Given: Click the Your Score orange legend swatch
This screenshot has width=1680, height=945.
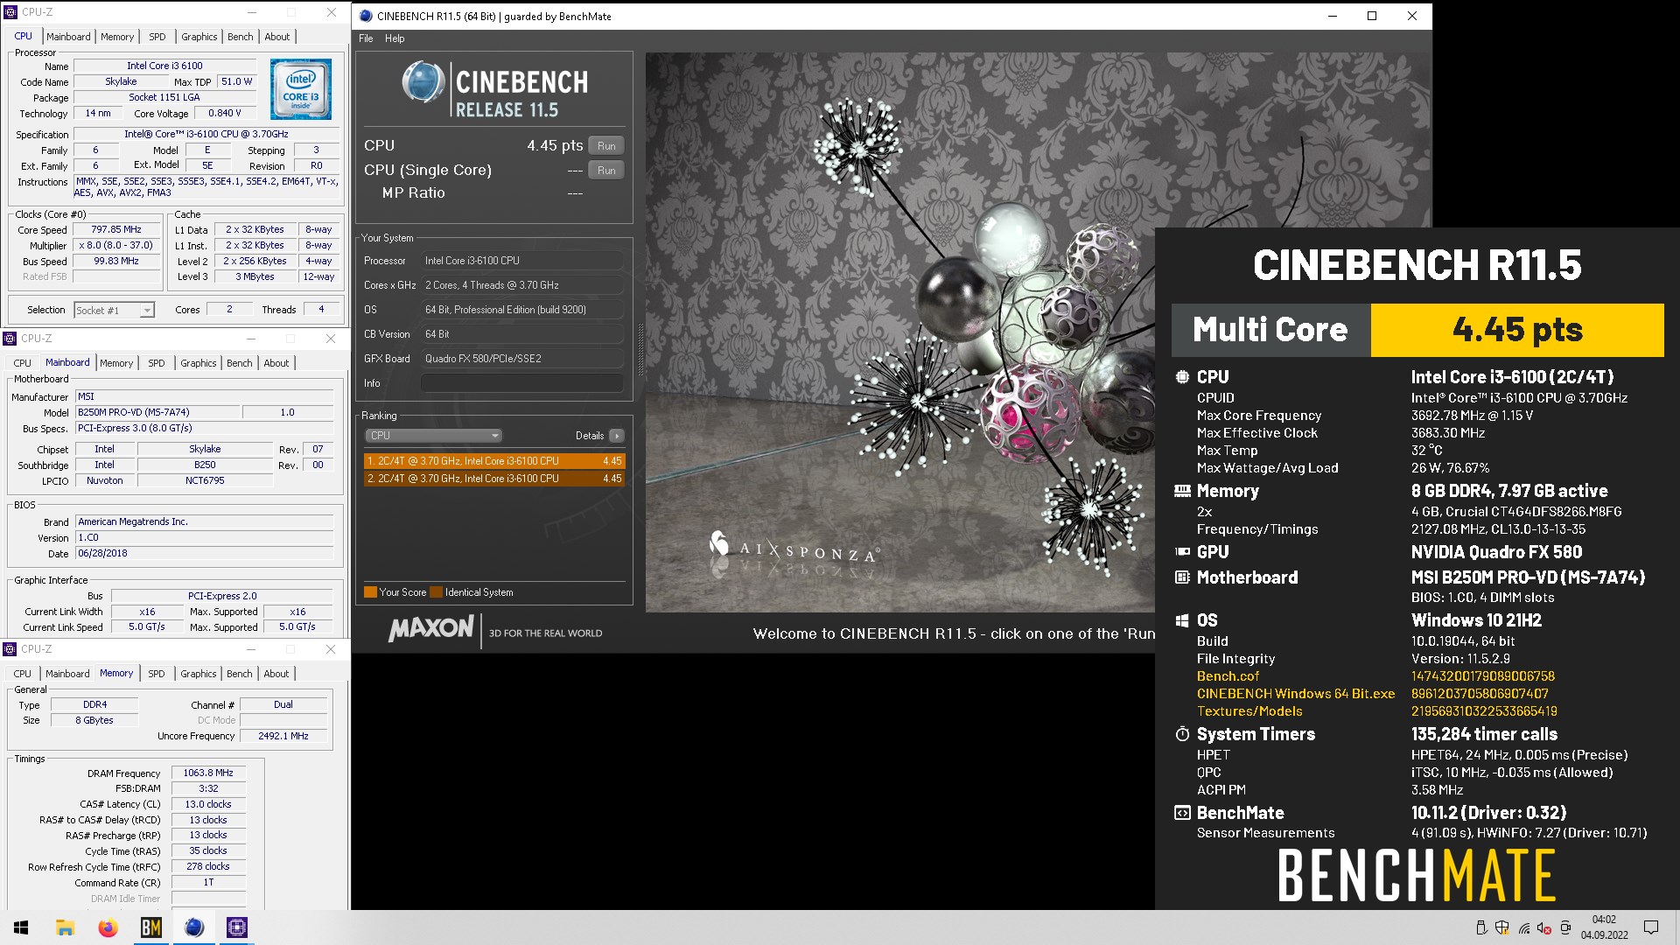Looking at the screenshot, I should [x=370, y=592].
